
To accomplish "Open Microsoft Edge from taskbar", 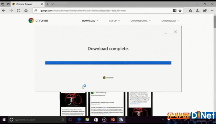I will tap(79, 120).
